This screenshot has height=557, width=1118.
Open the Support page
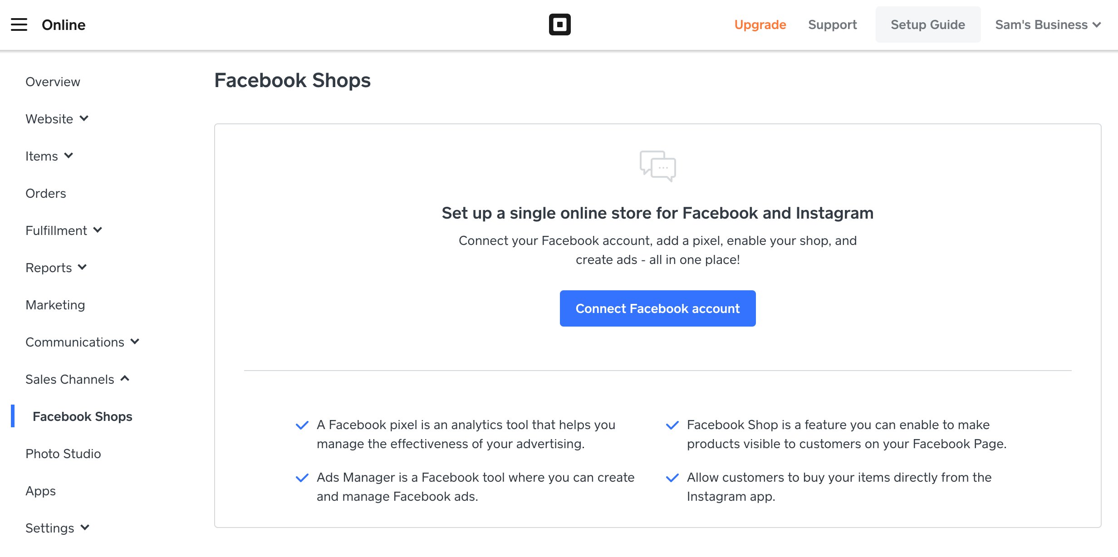[833, 24]
